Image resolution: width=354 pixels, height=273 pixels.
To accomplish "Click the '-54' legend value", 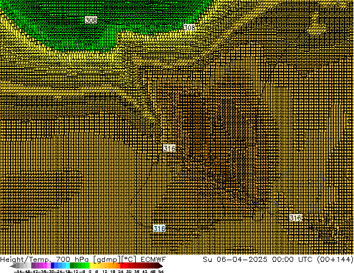I will pos(18,271).
